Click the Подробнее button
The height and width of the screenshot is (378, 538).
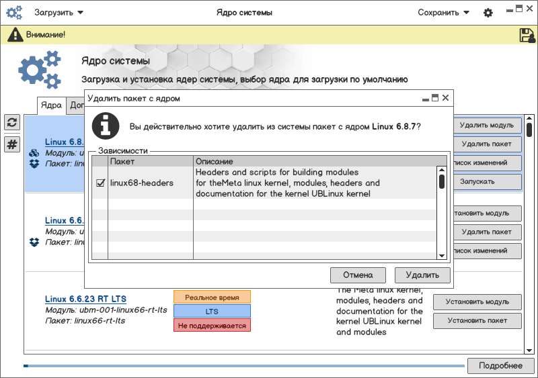click(500, 365)
